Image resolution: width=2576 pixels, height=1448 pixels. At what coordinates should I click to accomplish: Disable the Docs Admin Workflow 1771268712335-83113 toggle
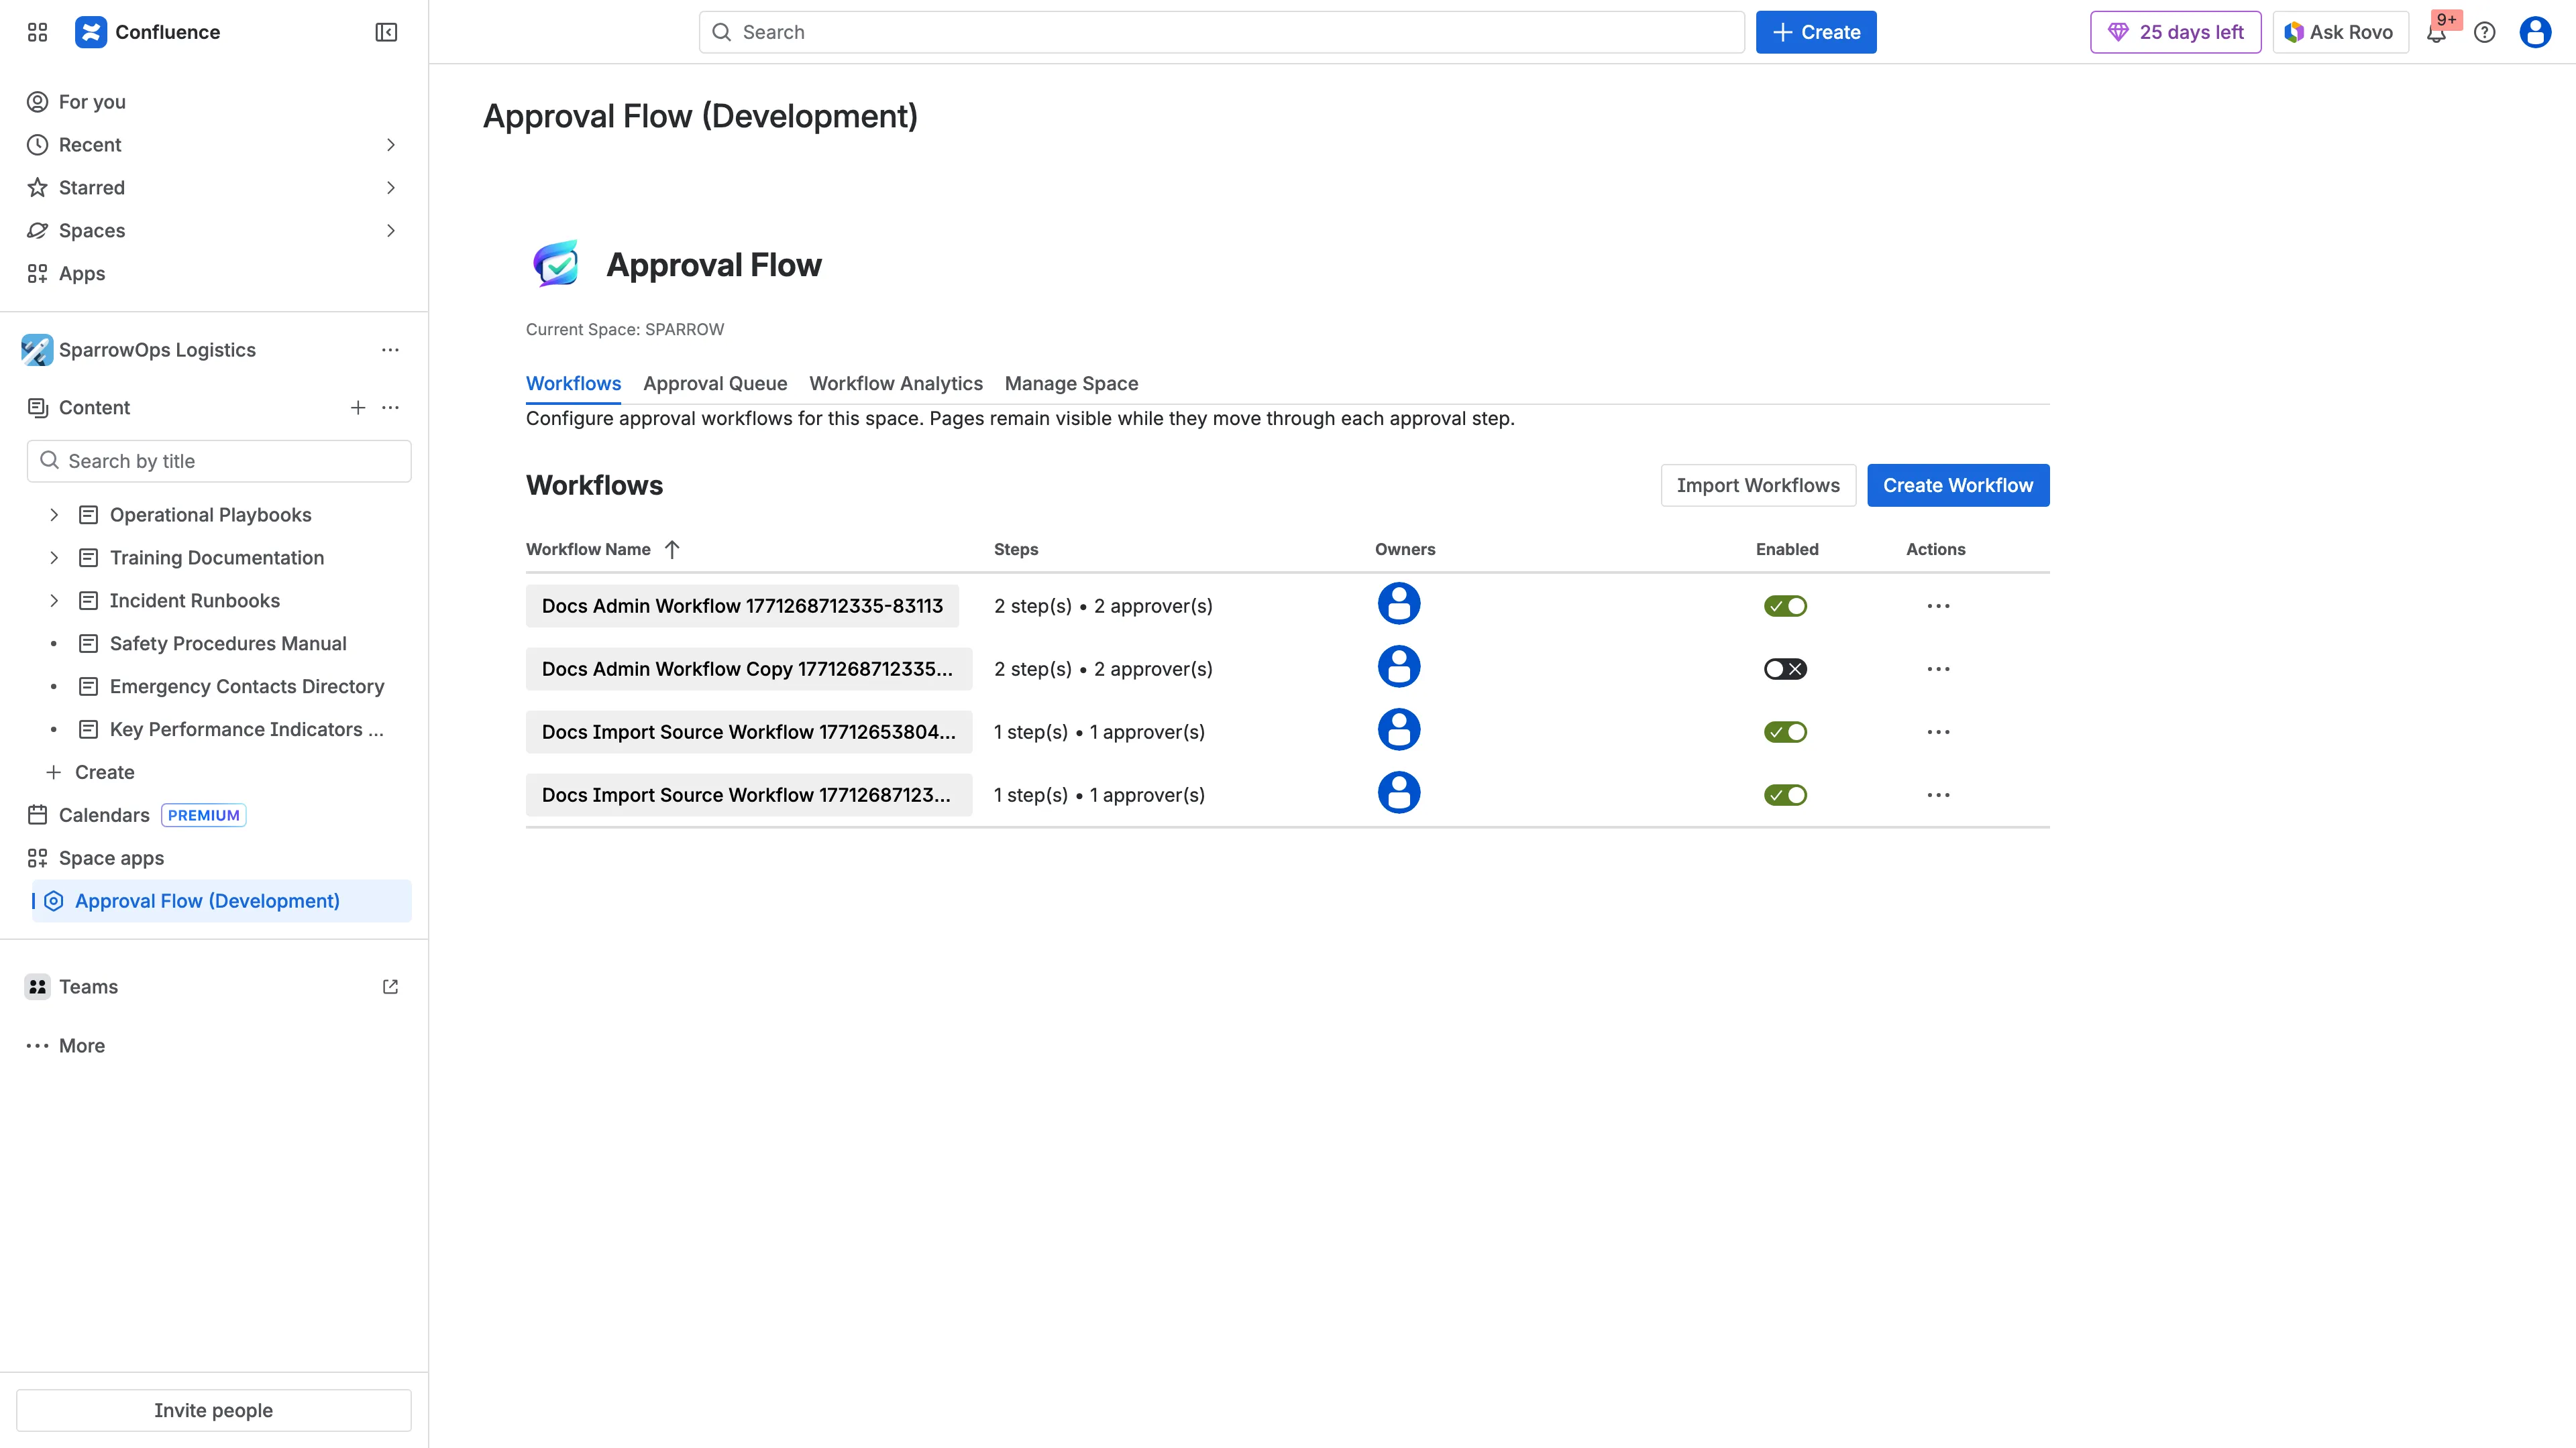[x=1786, y=605]
